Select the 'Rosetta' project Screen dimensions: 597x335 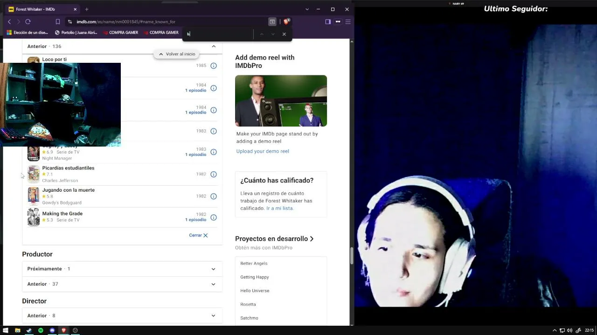(248, 304)
